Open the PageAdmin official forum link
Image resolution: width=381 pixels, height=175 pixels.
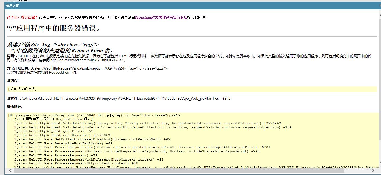tap(161, 17)
